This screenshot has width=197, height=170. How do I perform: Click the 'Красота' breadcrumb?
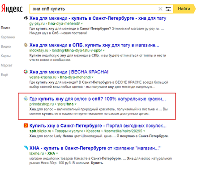[93, 131]
